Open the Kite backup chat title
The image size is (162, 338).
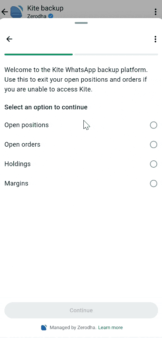45,8
